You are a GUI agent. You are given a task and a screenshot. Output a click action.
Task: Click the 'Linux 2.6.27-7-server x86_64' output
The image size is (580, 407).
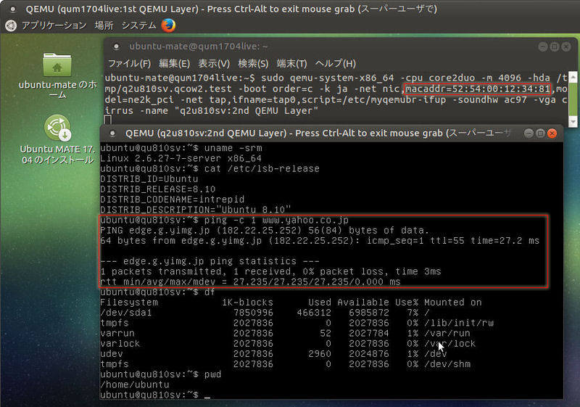pos(181,158)
